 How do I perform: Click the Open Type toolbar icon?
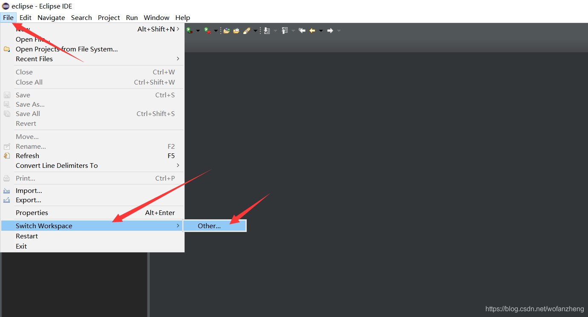[227, 31]
